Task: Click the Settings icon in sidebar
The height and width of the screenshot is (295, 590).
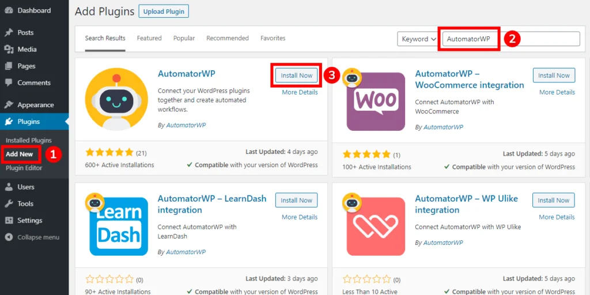Action: point(9,221)
